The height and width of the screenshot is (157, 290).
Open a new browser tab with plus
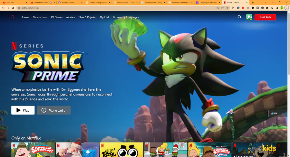click(x=253, y=3)
